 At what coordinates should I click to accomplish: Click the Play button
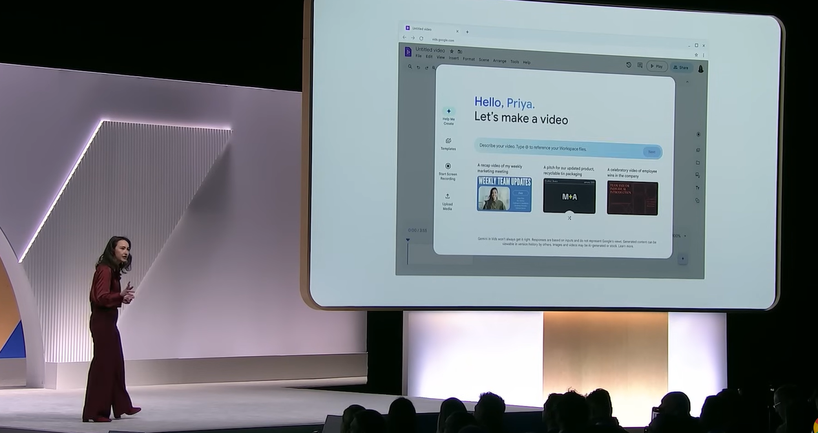(x=656, y=66)
